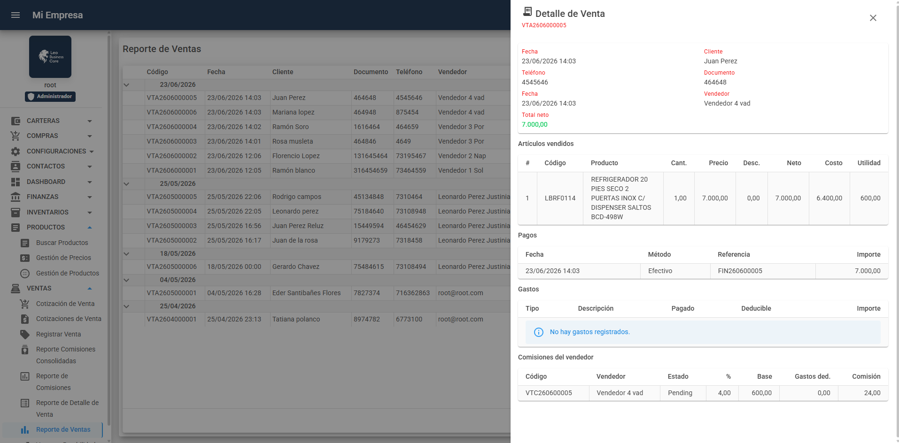The width and height of the screenshot is (899, 443).
Task: Expand the INVENTARIOS menu arrow
Action: pyautogui.click(x=90, y=213)
